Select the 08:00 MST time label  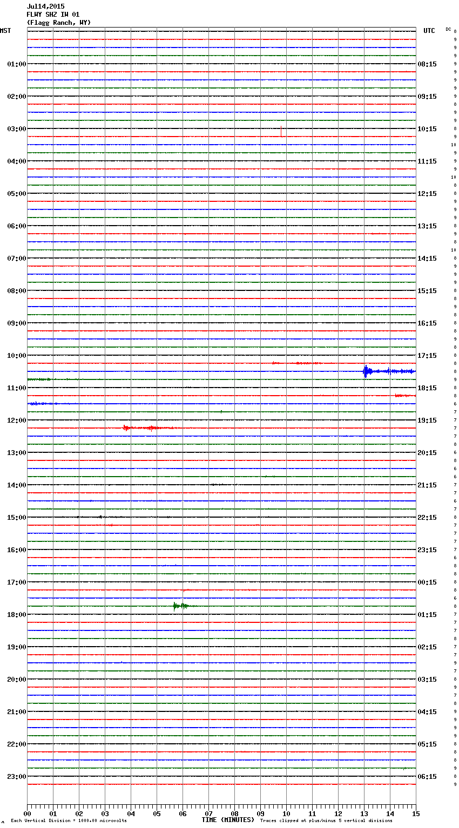pos(16,291)
